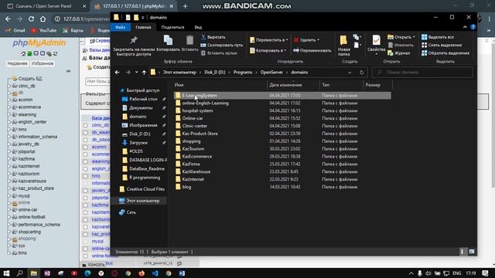The image size is (495, 278).
Task: Open Delete (Удалить) dropdown arrow
Action: (x=318, y=40)
